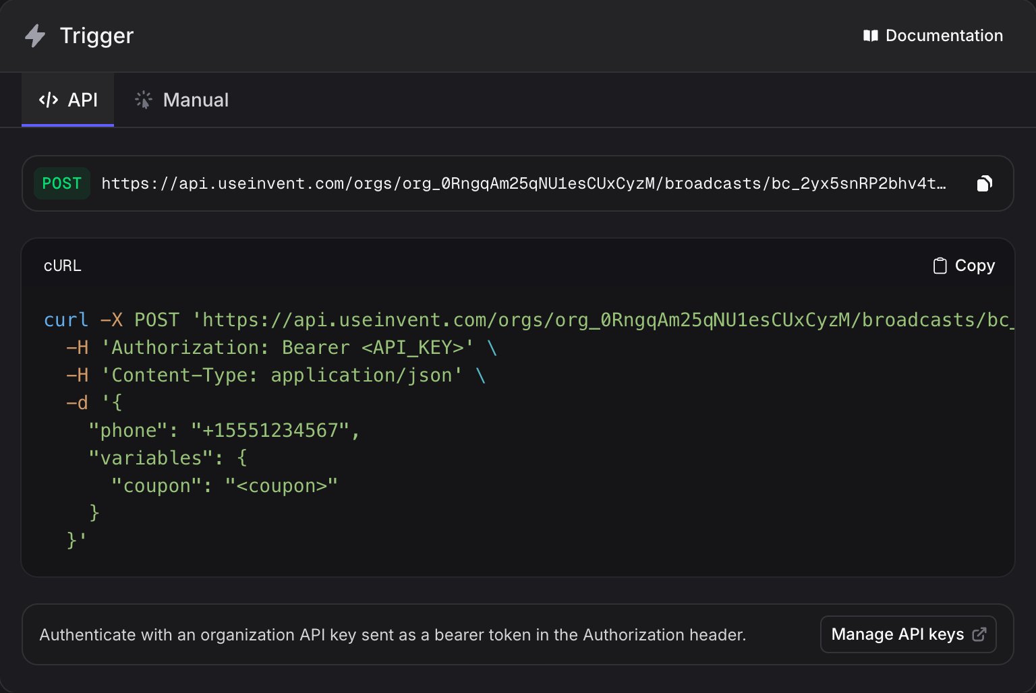Click the Authorization Bearer header line

282,347
